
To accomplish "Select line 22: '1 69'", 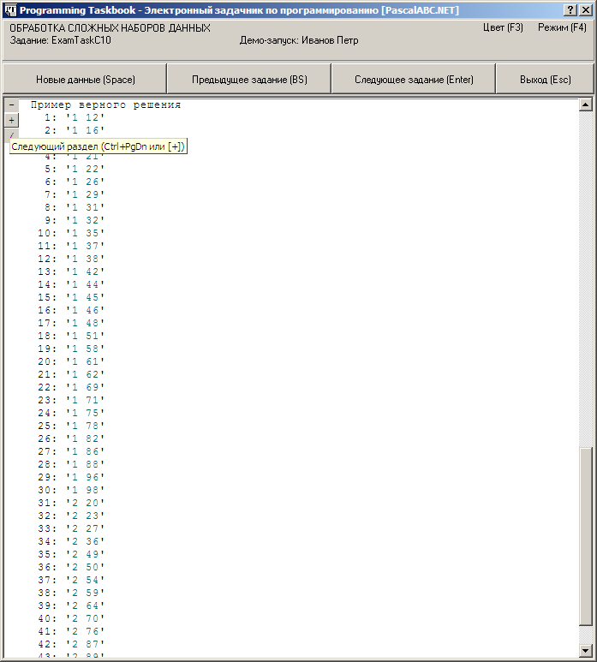I will 71,388.
